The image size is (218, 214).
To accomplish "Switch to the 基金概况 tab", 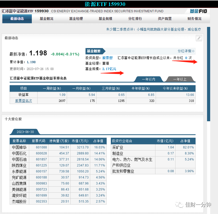I will click(46, 19).
